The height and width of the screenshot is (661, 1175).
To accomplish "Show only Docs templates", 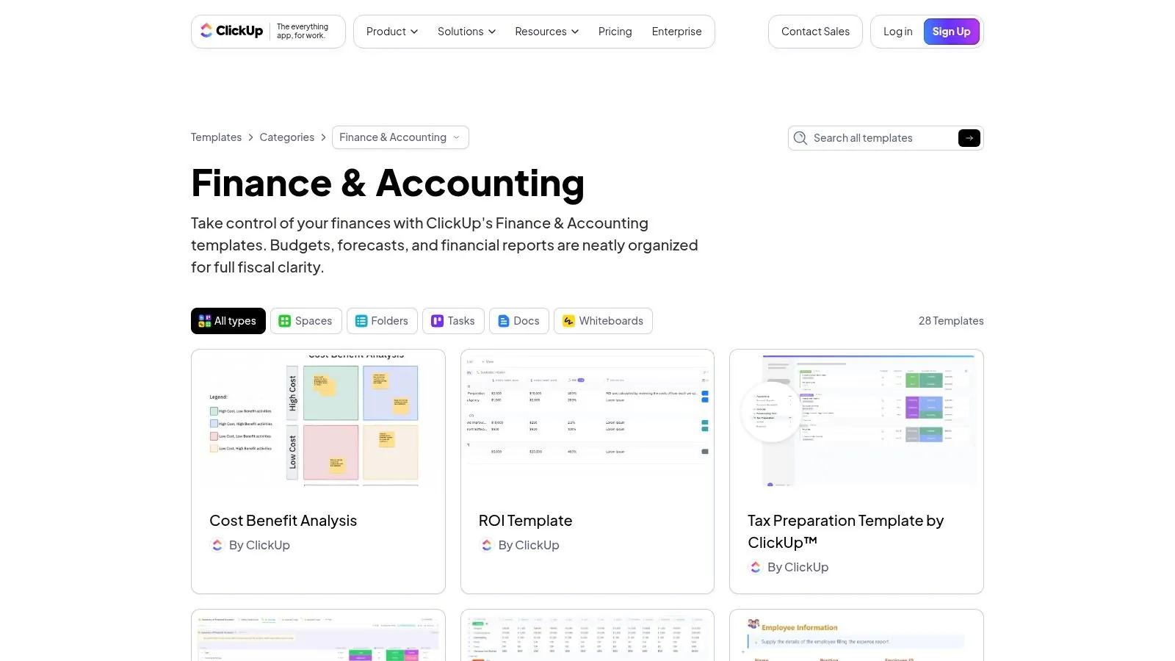I will [x=518, y=321].
